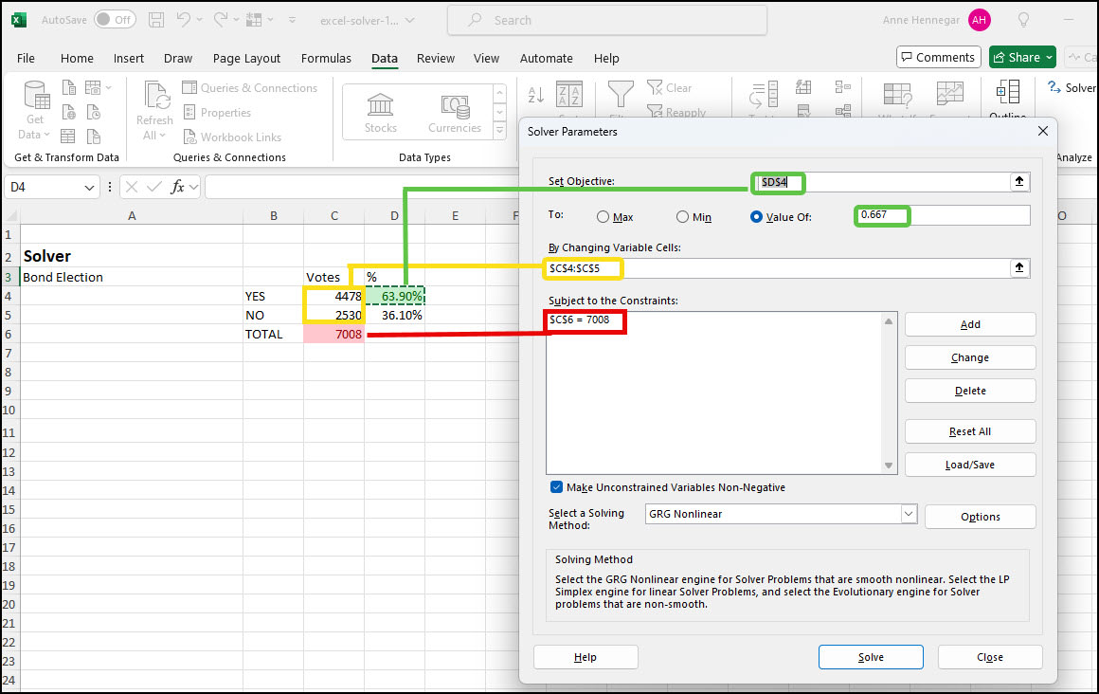This screenshot has width=1099, height=694.
Task: Switch to the Formulas ribbon tab
Action: point(326,58)
